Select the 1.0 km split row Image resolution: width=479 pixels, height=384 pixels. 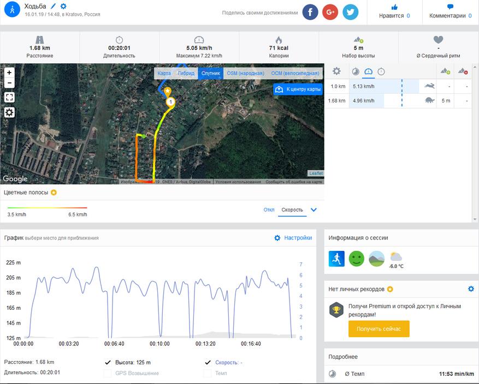pyautogui.click(x=398, y=86)
